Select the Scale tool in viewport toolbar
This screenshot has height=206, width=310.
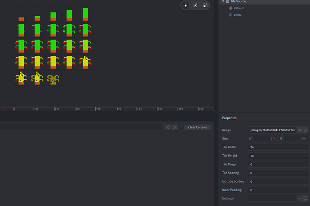(x=205, y=5)
